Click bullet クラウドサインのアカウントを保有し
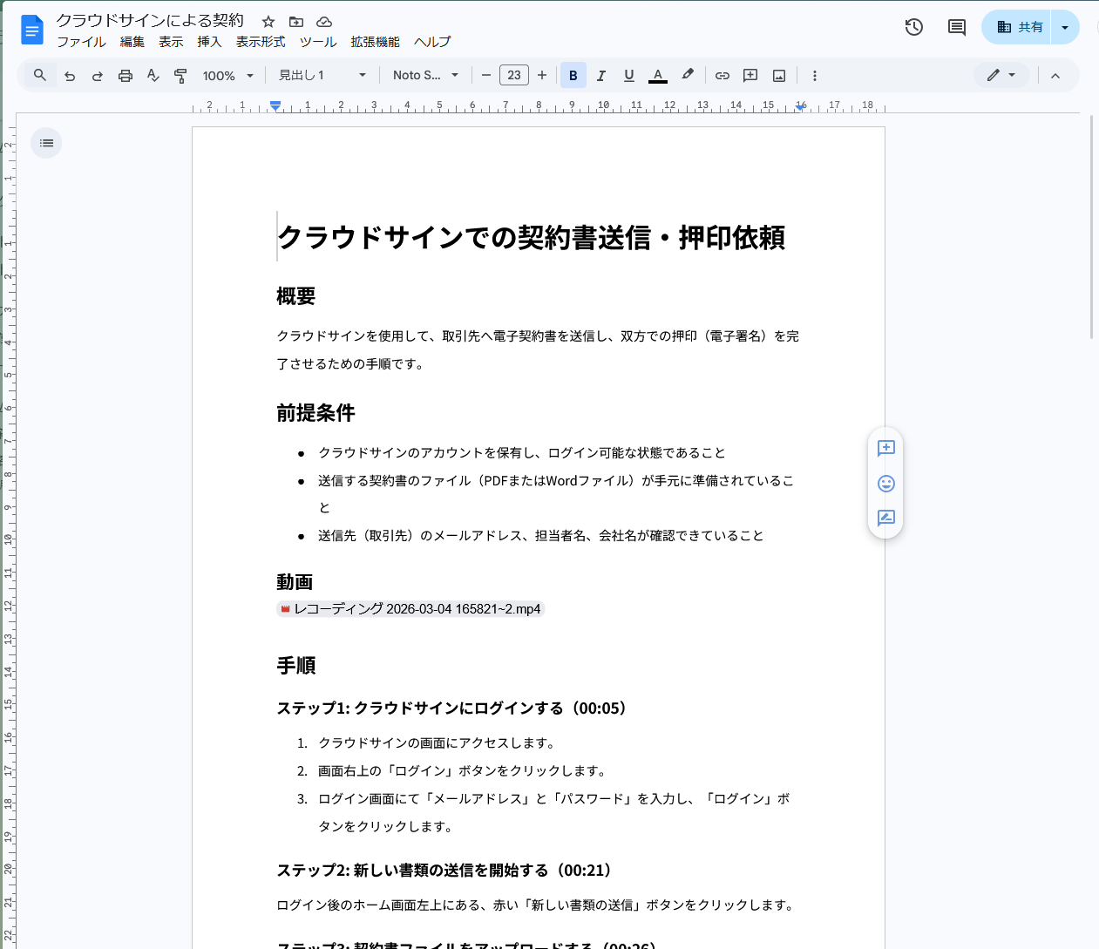 click(x=521, y=453)
